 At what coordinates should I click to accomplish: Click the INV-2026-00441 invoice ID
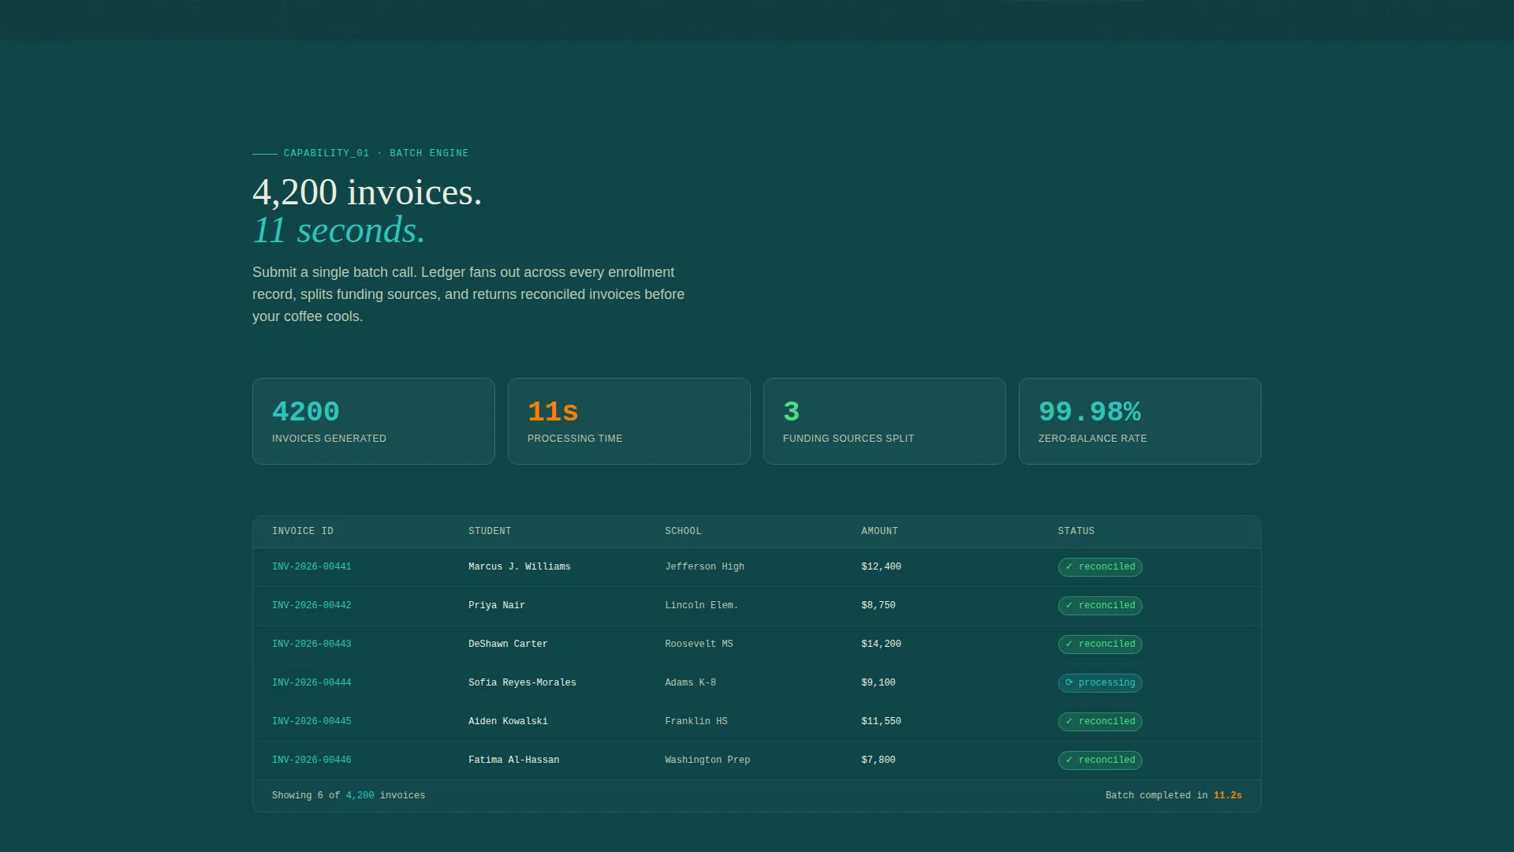point(311,566)
